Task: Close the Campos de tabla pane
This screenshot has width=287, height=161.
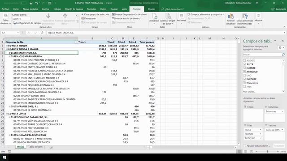Action: [x=283, y=41]
